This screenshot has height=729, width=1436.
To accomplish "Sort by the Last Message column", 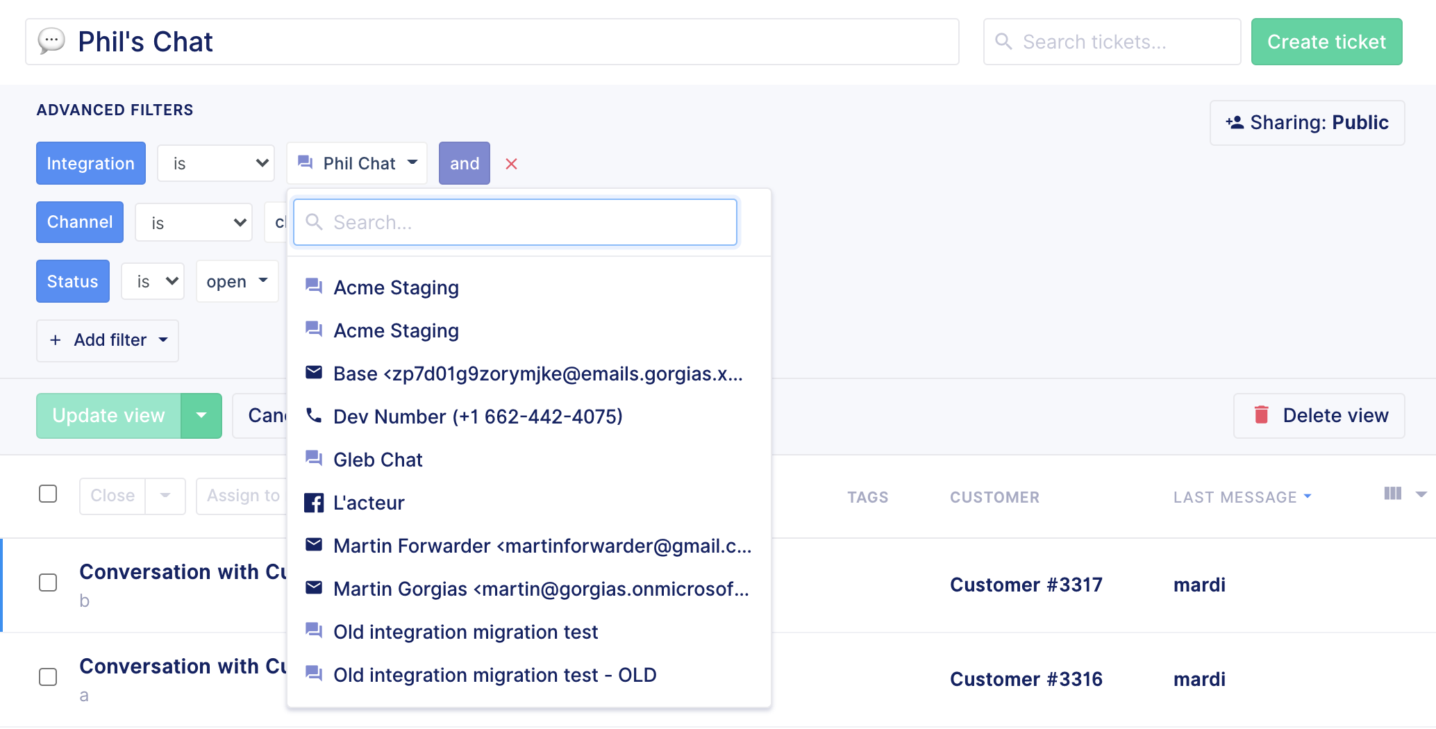I will [x=1242, y=497].
